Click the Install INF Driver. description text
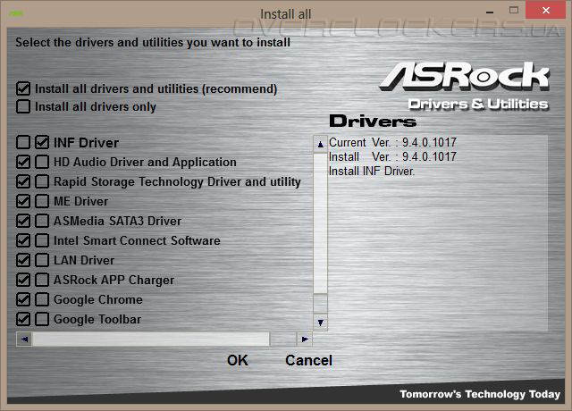The width and height of the screenshot is (572, 411). pyautogui.click(x=372, y=171)
